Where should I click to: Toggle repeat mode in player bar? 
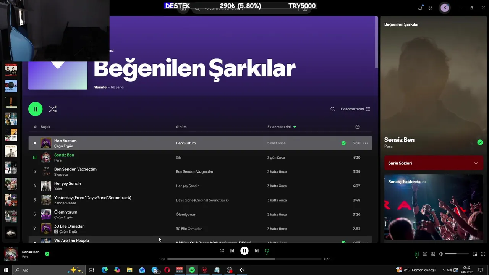[x=267, y=251]
